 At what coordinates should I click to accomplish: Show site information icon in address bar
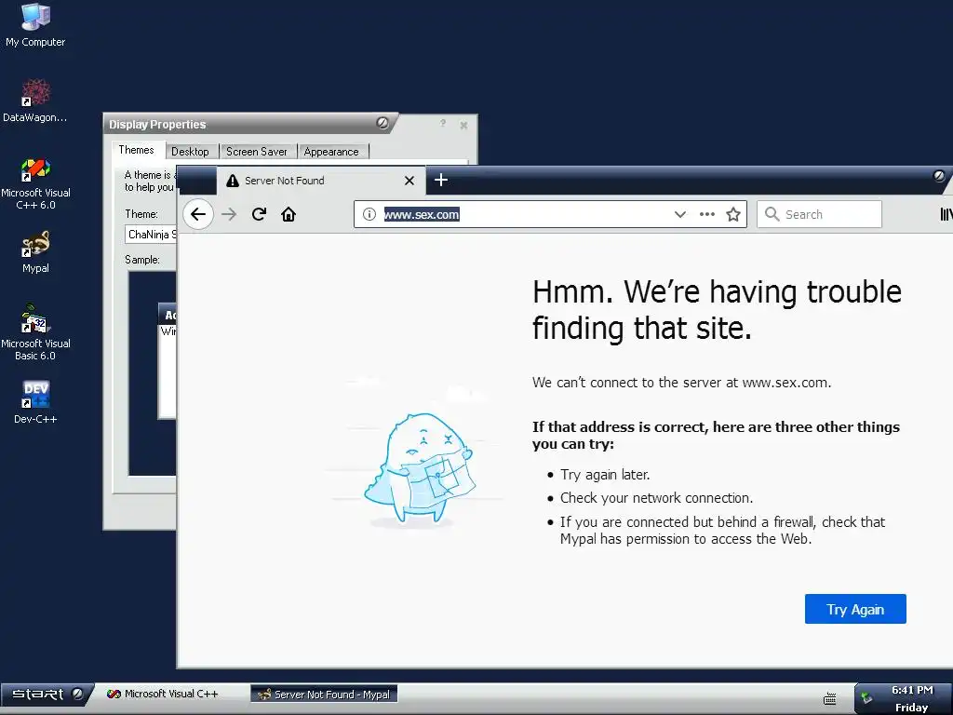tap(369, 214)
